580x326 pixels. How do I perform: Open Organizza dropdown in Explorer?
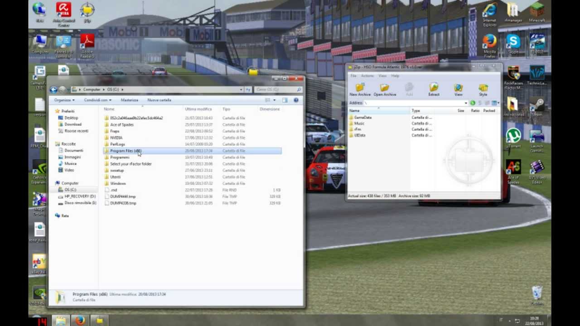pyautogui.click(x=64, y=100)
